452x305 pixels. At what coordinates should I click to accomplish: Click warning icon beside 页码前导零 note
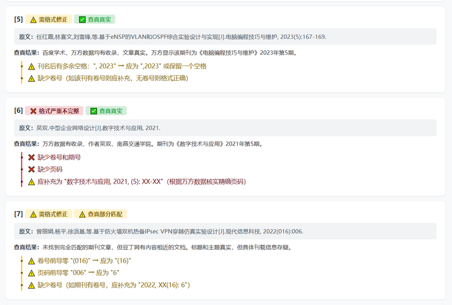[x=32, y=273]
